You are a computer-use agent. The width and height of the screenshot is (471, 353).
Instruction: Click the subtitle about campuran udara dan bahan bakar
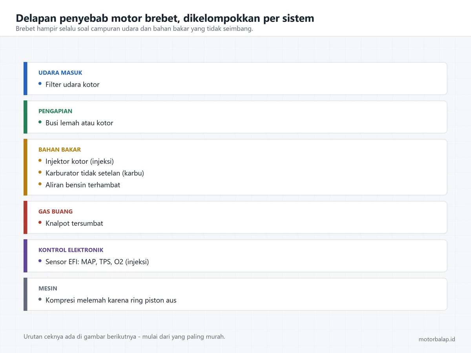point(134,29)
